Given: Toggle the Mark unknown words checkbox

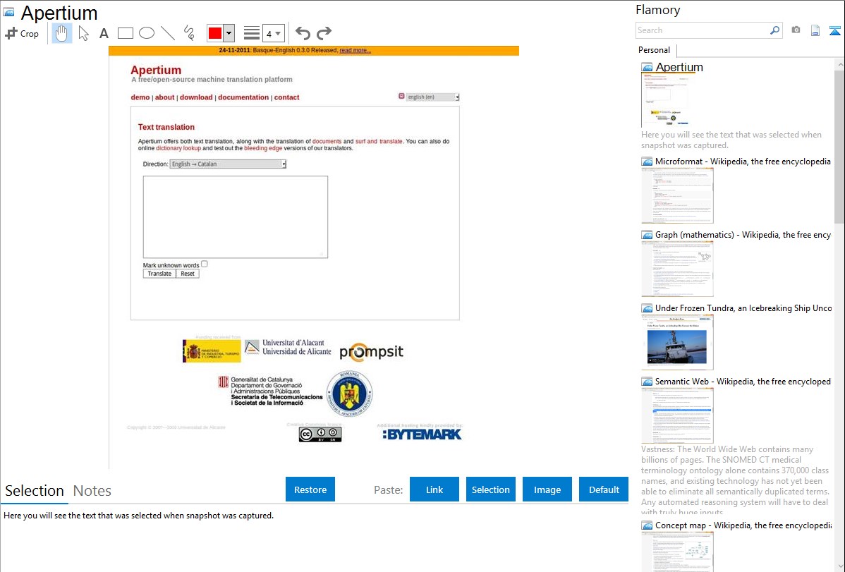Looking at the screenshot, I should pyautogui.click(x=205, y=264).
